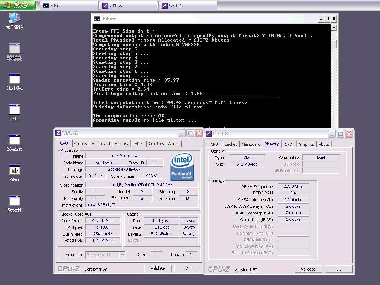Screen dimensions: 380x285
Task: Click PiFast scrollbar up arrow
Action: [x=334, y=27]
